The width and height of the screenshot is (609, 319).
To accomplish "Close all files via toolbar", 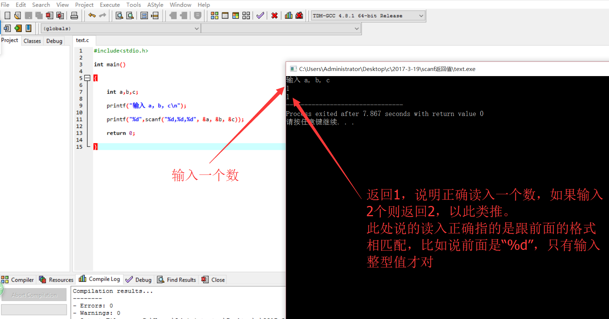I will (60, 15).
